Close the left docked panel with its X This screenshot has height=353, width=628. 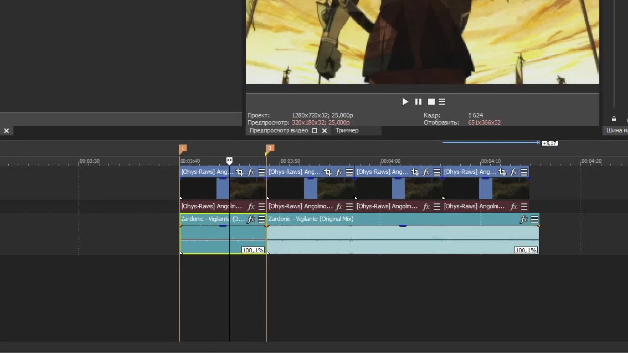pyautogui.click(x=6, y=131)
